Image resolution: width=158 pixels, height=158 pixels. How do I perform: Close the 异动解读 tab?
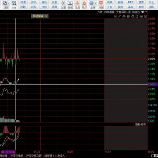coord(46,16)
